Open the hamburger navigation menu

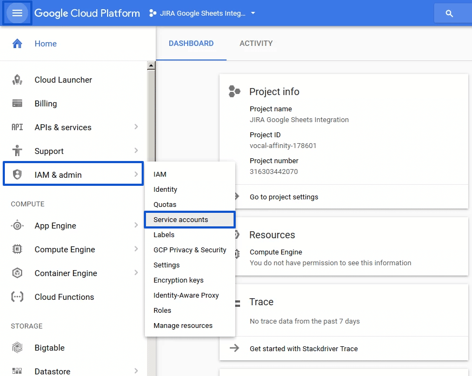(x=17, y=13)
